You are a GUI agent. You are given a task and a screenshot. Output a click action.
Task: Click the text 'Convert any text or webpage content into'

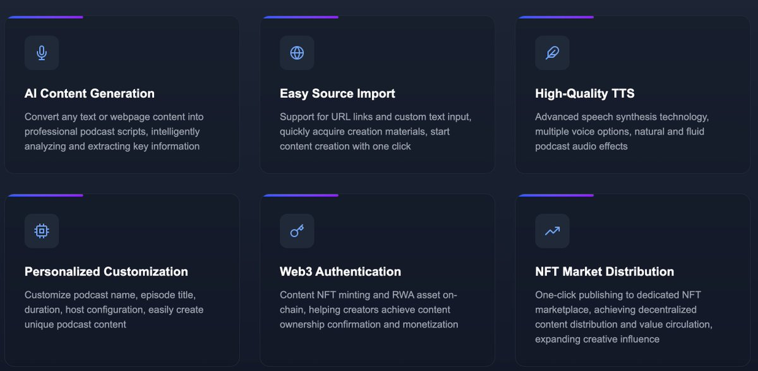[x=114, y=117]
